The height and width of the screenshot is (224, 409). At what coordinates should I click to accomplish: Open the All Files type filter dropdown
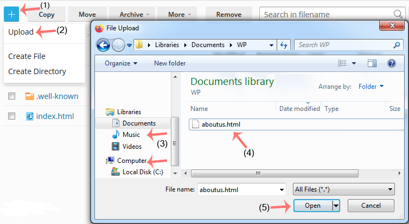point(343,189)
